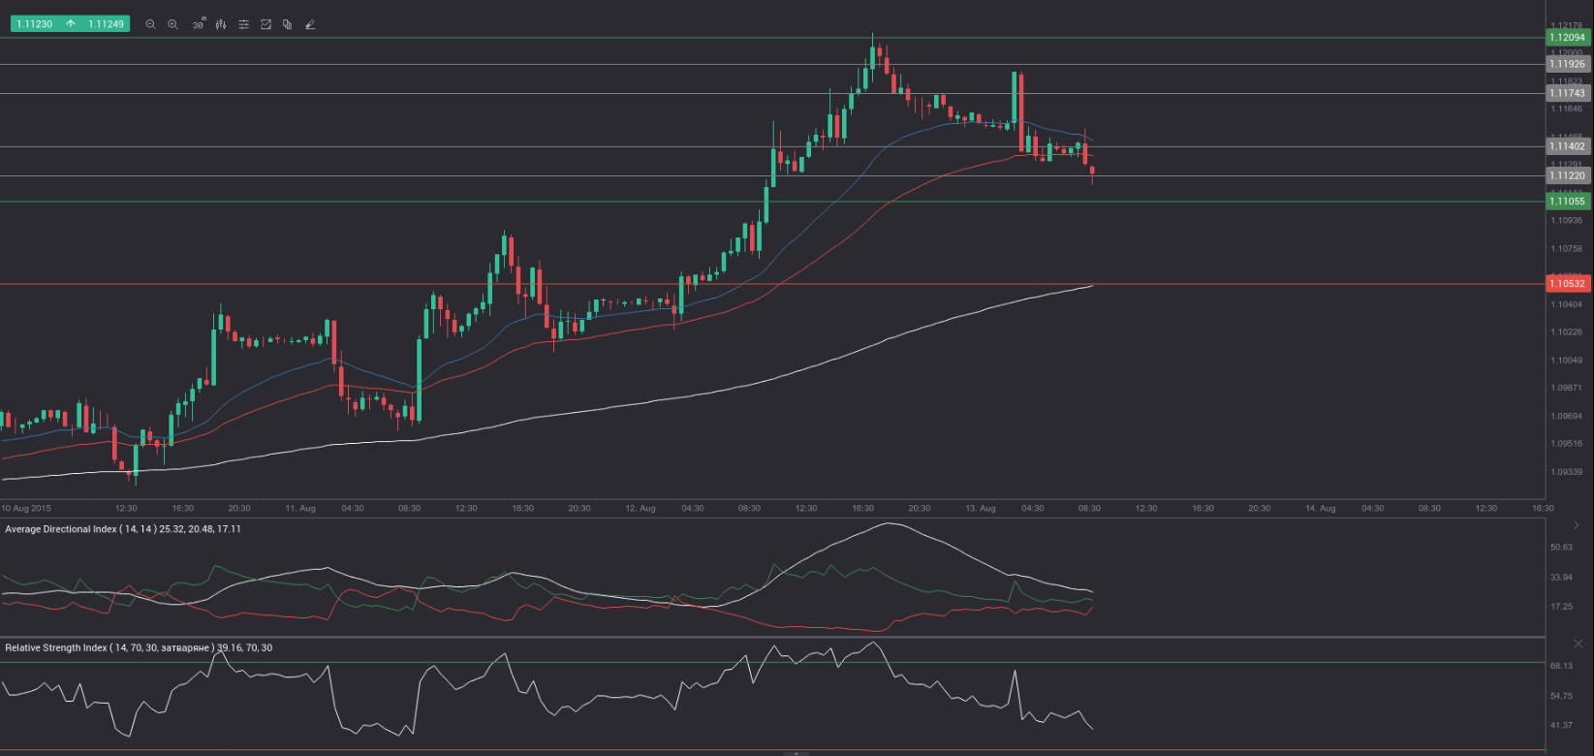Screen dimensions: 1594x756
Task: Open the 30m timeframe selector
Action: pyautogui.click(x=198, y=24)
